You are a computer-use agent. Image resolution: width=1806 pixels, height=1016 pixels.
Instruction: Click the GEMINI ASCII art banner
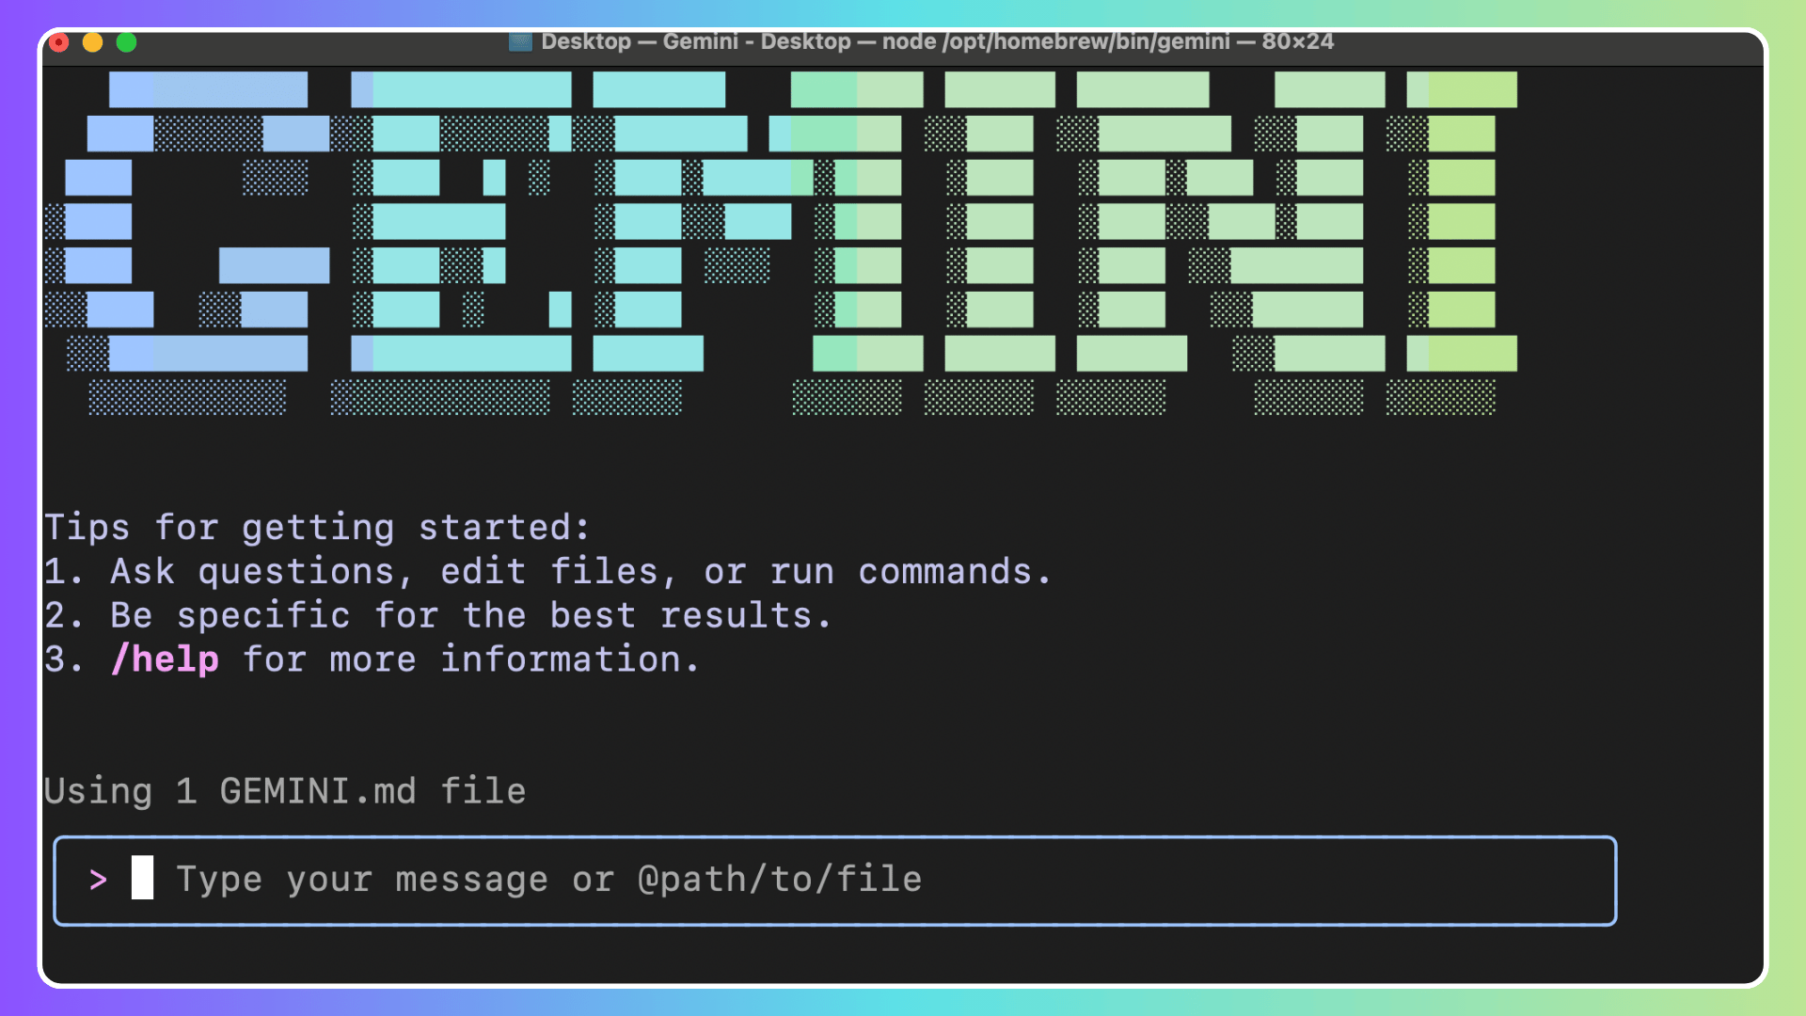point(780,243)
